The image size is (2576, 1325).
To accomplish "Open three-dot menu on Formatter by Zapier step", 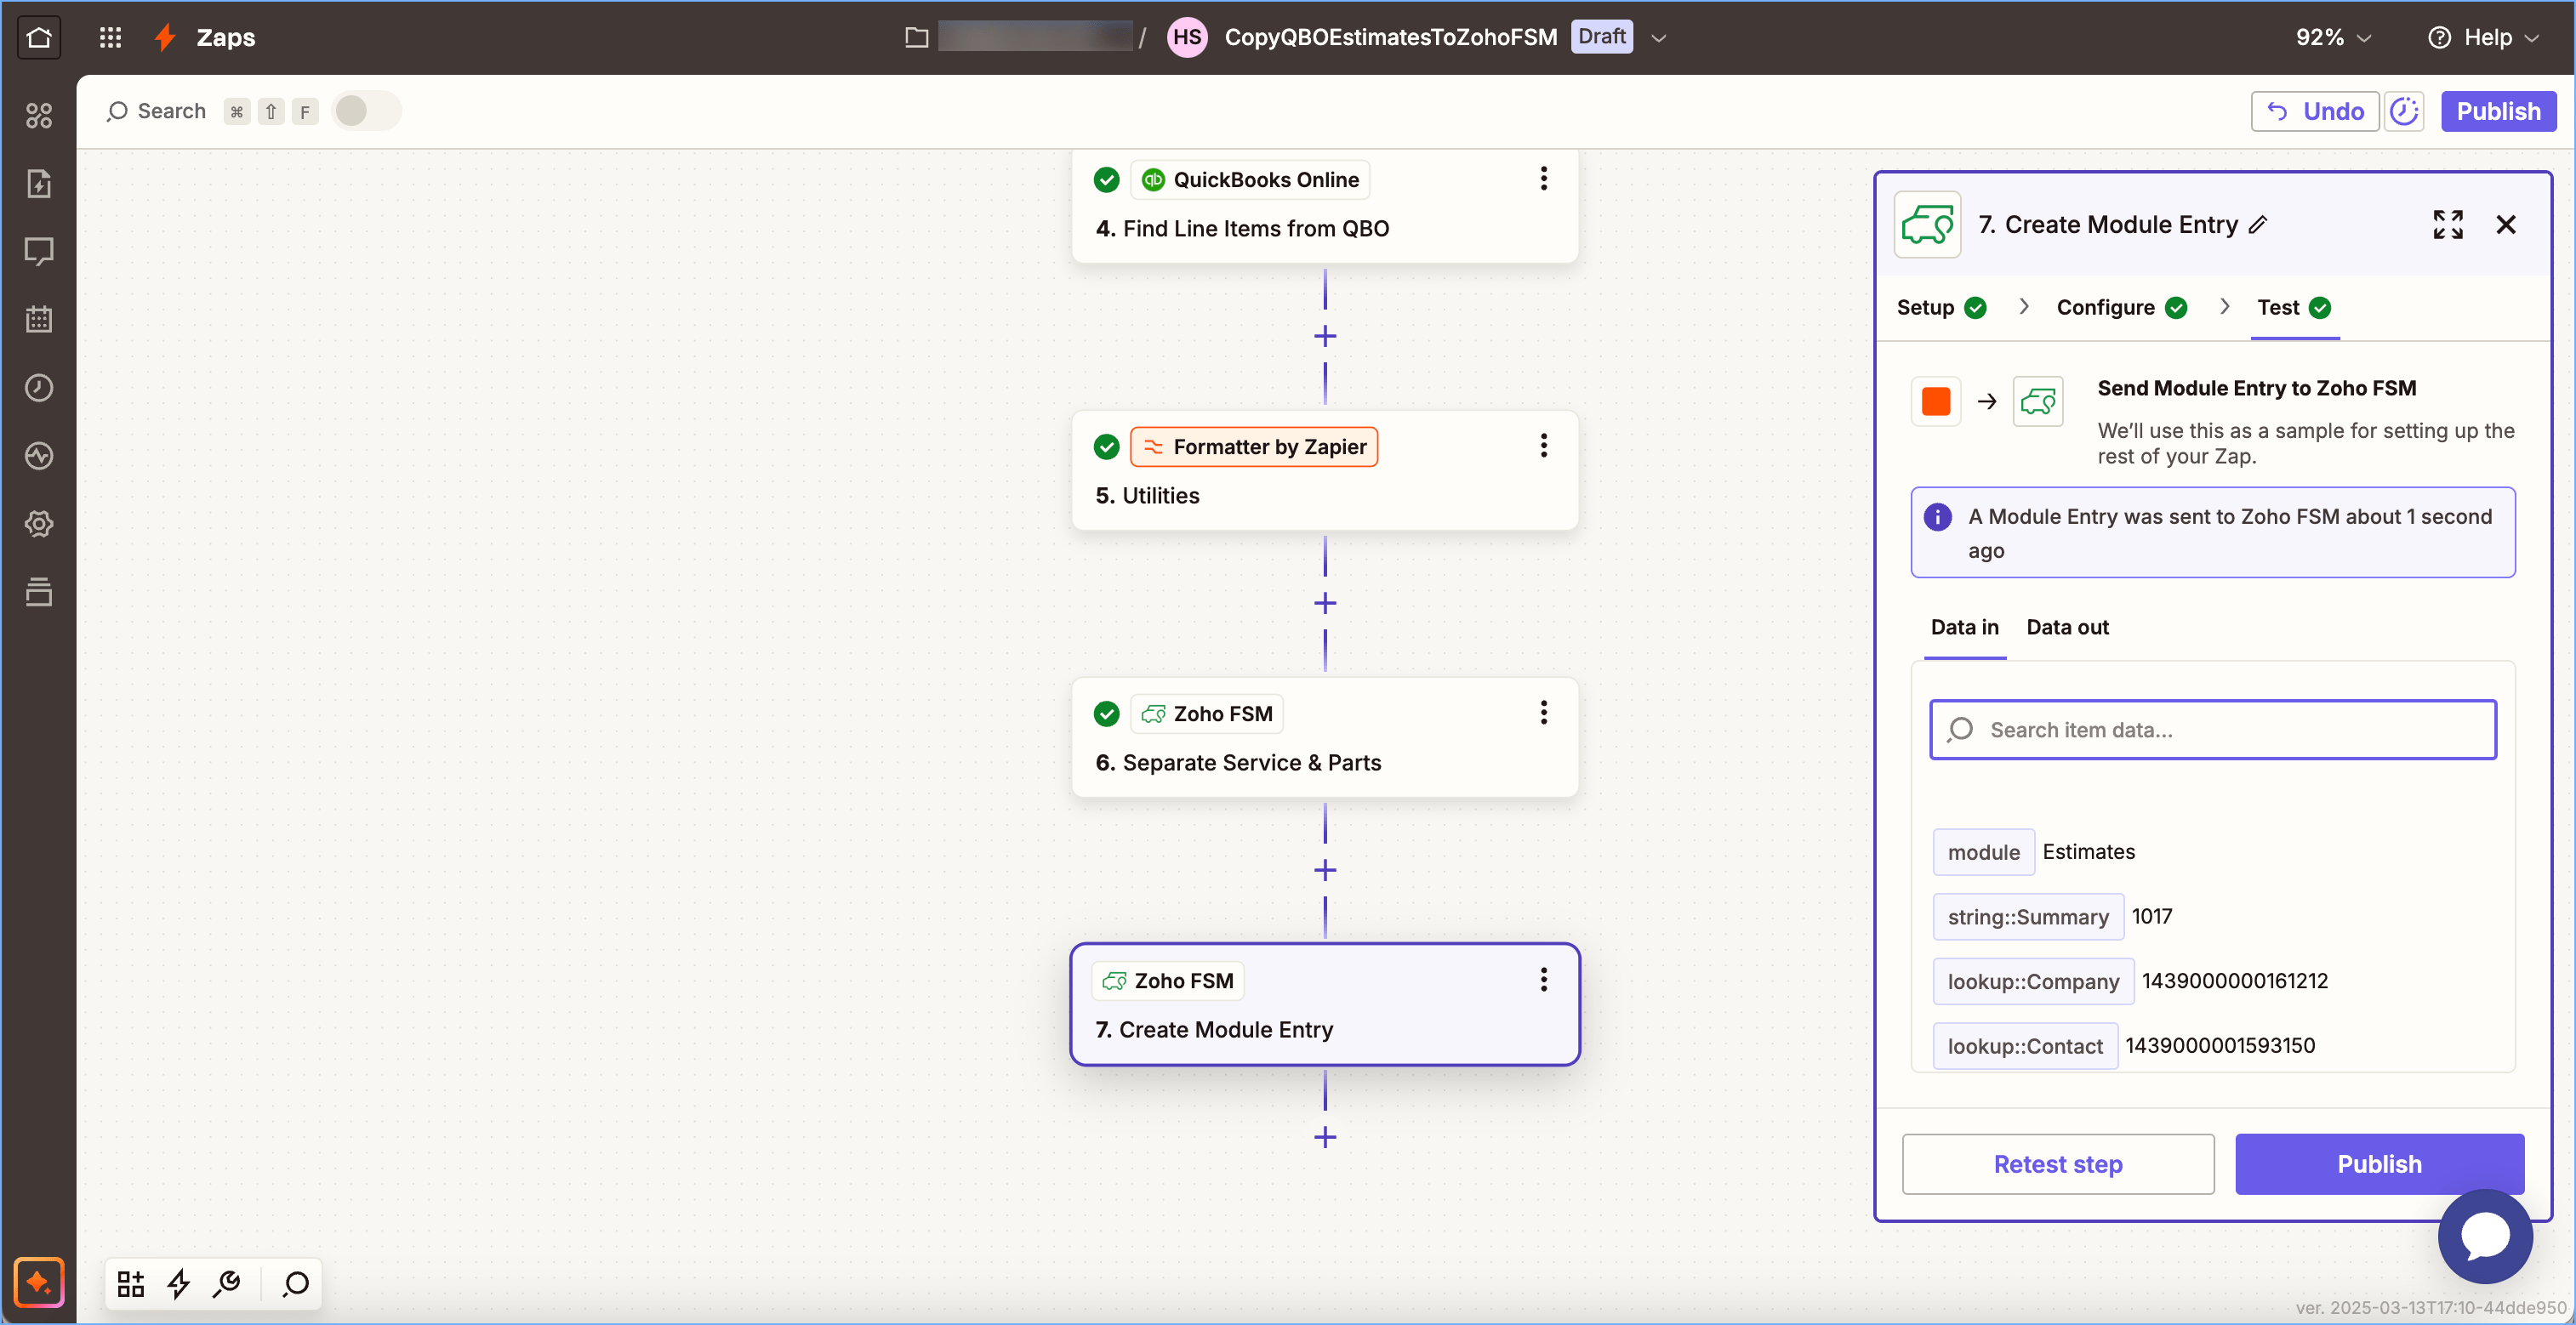I will point(1543,446).
